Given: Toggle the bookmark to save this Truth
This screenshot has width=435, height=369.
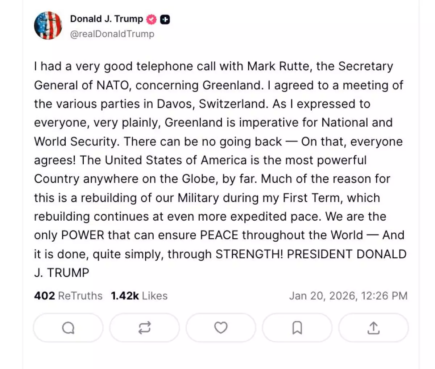Looking at the screenshot, I should (x=297, y=328).
